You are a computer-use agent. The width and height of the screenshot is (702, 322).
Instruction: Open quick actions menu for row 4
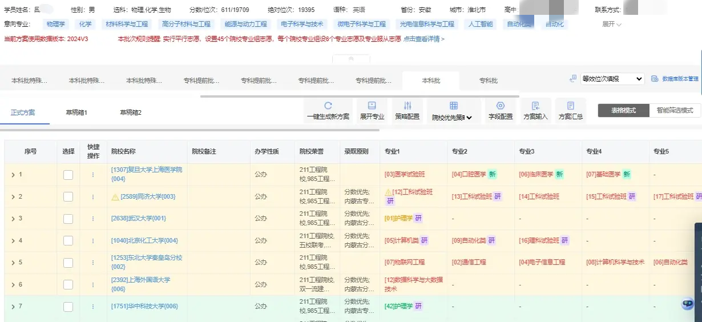pyautogui.click(x=93, y=240)
